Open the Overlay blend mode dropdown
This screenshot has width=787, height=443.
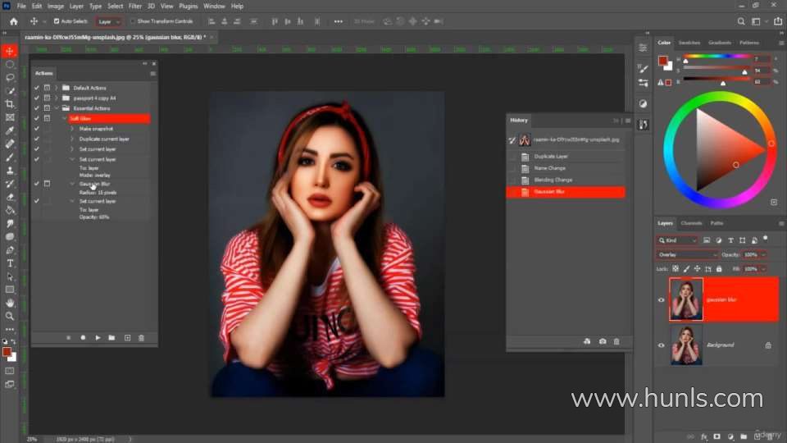point(687,255)
